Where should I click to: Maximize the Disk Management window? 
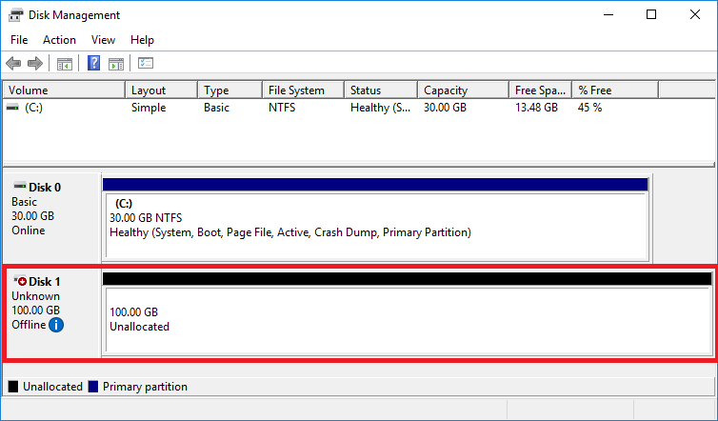(651, 14)
